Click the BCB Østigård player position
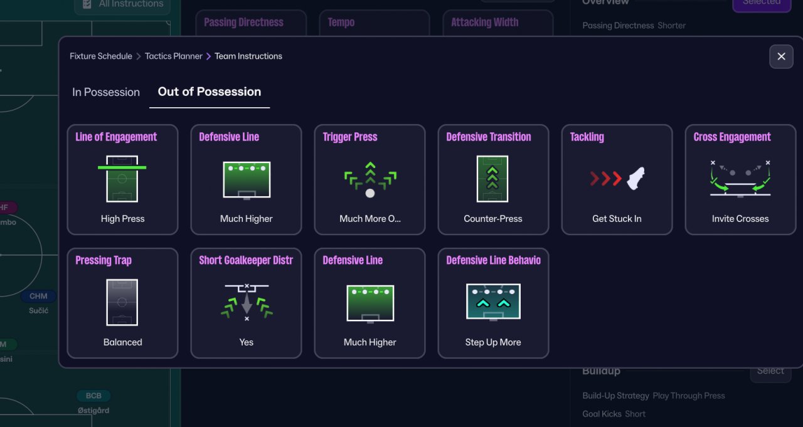 point(93,396)
